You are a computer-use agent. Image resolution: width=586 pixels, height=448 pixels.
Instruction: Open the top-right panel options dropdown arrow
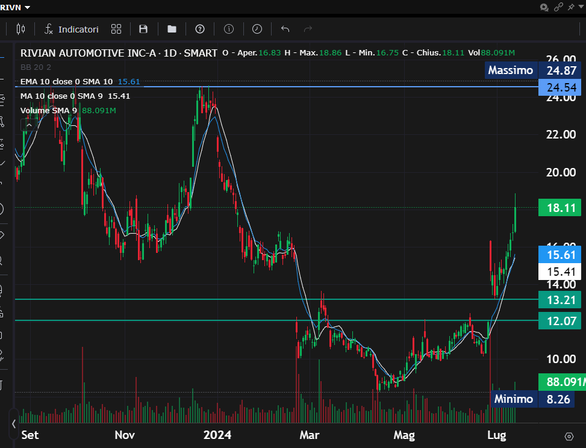point(581,7)
